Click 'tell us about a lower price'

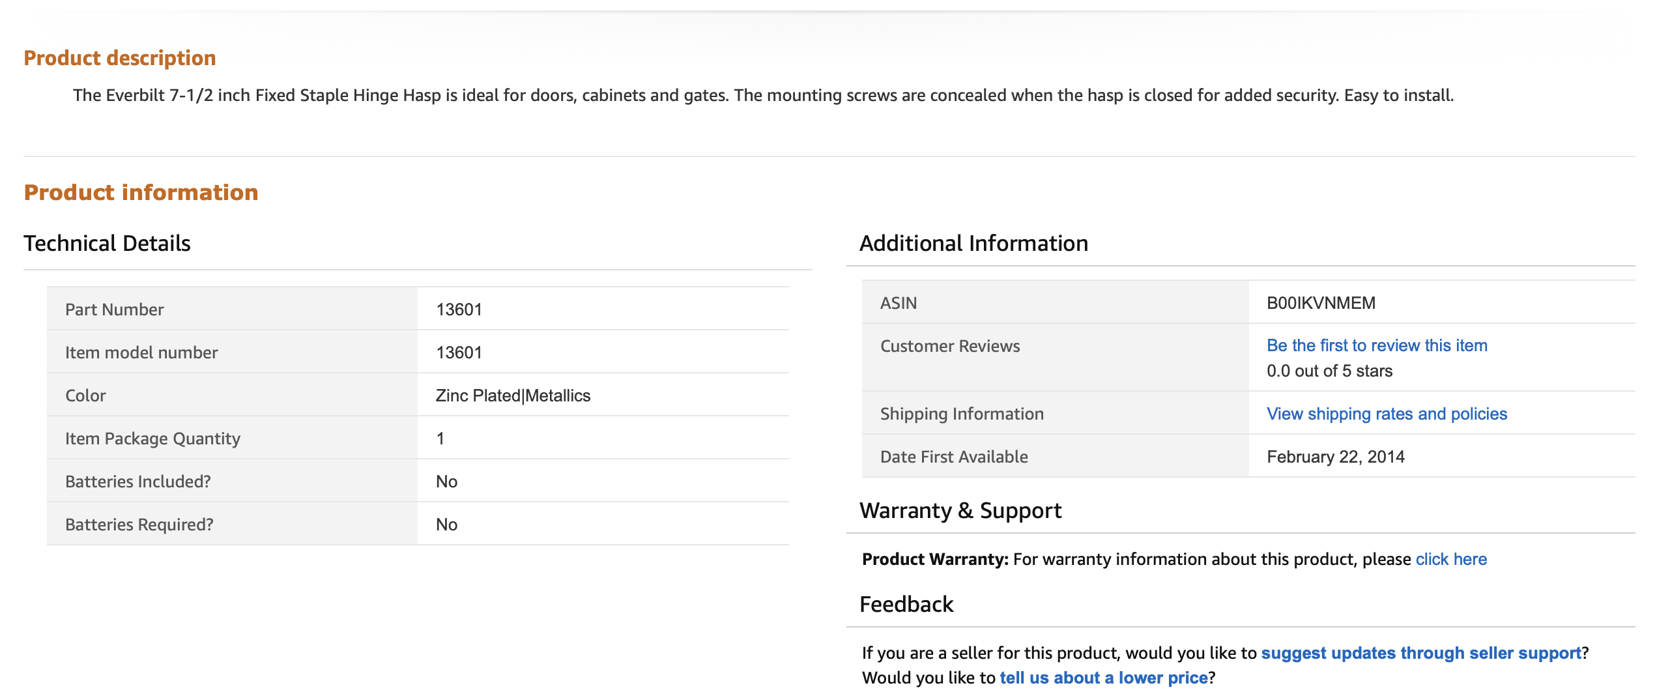click(1103, 678)
